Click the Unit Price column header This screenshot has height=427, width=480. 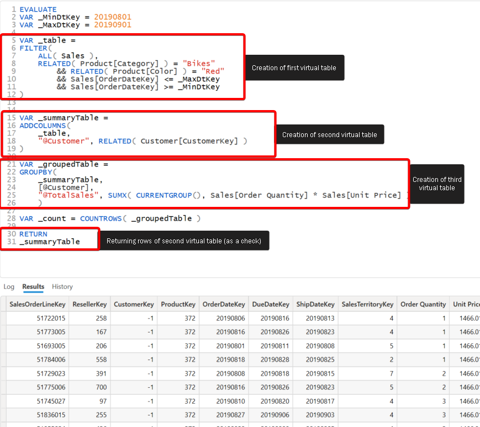pyautogui.click(x=467, y=304)
